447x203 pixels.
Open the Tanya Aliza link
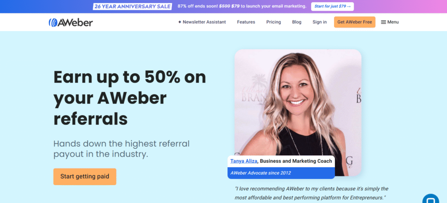pos(244,161)
